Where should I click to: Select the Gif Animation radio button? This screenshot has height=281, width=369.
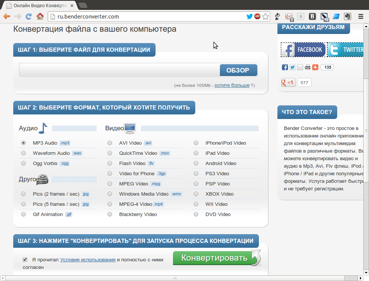click(x=23, y=215)
